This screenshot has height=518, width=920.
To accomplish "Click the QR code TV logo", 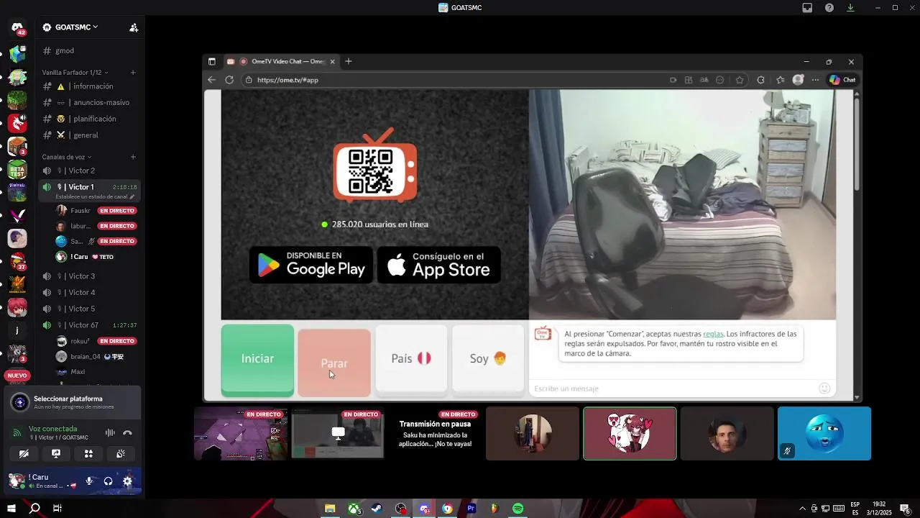I will point(374,166).
